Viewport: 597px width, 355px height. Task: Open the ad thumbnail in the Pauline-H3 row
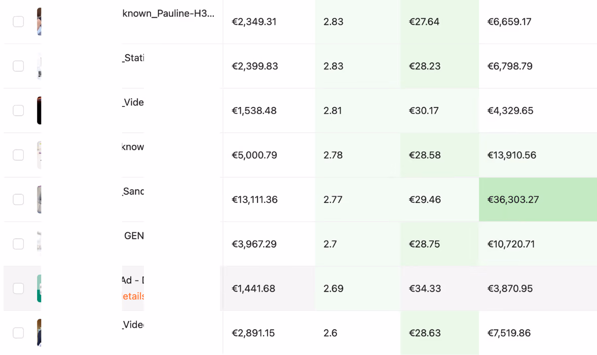click(39, 22)
